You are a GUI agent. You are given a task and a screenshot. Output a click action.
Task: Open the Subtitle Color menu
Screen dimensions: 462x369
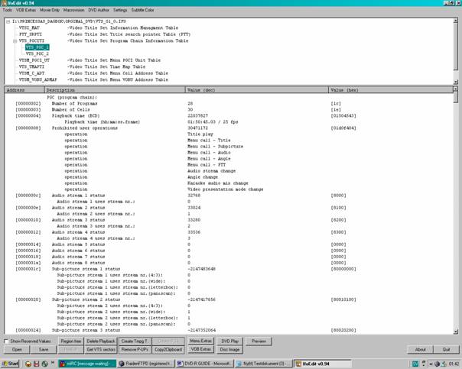click(x=142, y=10)
